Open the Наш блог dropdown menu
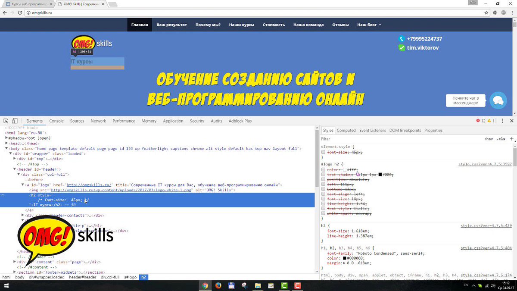The width and height of the screenshot is (517, 291). pos(369,25)
